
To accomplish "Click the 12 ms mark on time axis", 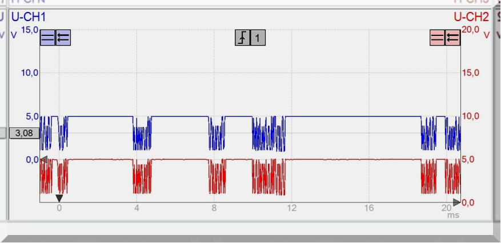I will 292,208.
